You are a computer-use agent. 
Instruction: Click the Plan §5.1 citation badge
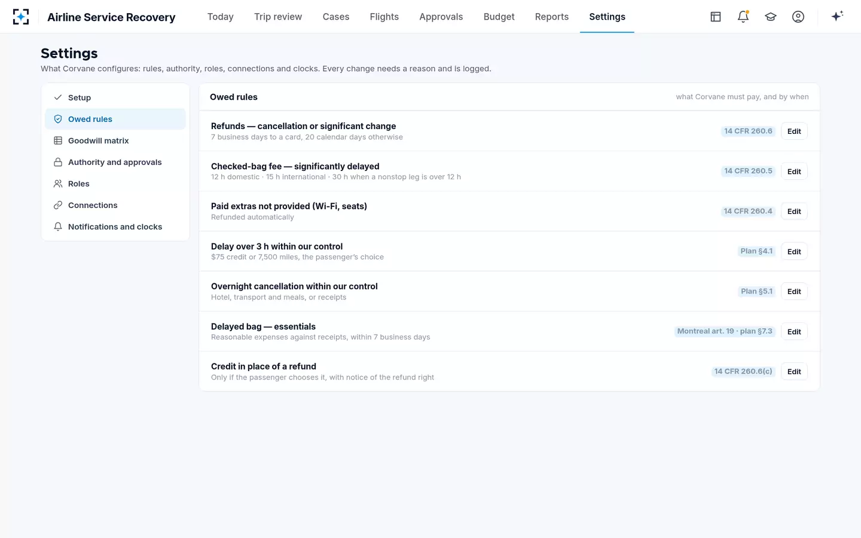pos(756,291)
